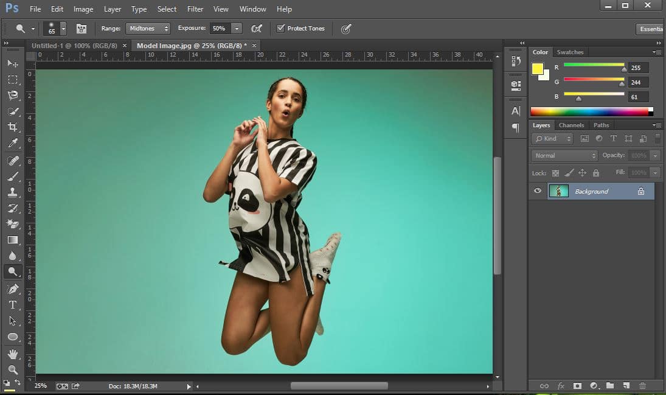Hide the Background layer
666x395 pixels.
click(x=537, y=191)
